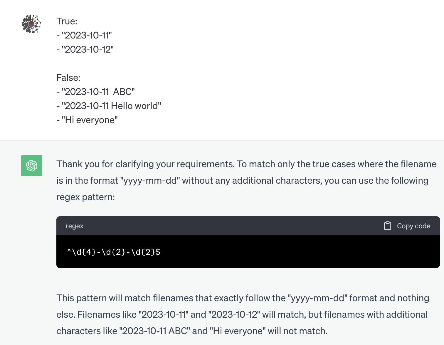Image resolution: width=444 pixels, height=345 pixels.
Task: Click the green ChatGPT logo avatar
Action: point(32,166)
